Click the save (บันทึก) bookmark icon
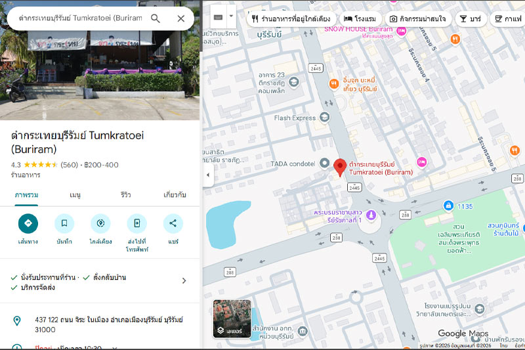The image size is (525, 350). [64, 224]
